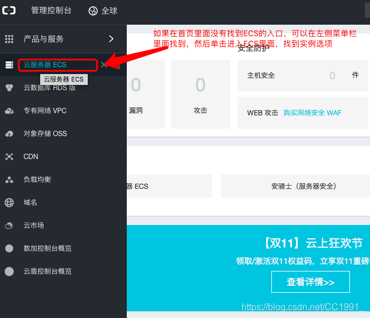Image resolution: width=370 pixels, height=318 pixels.
Task: Open 域名 in the sidebar
Action: tap(30, 202)
